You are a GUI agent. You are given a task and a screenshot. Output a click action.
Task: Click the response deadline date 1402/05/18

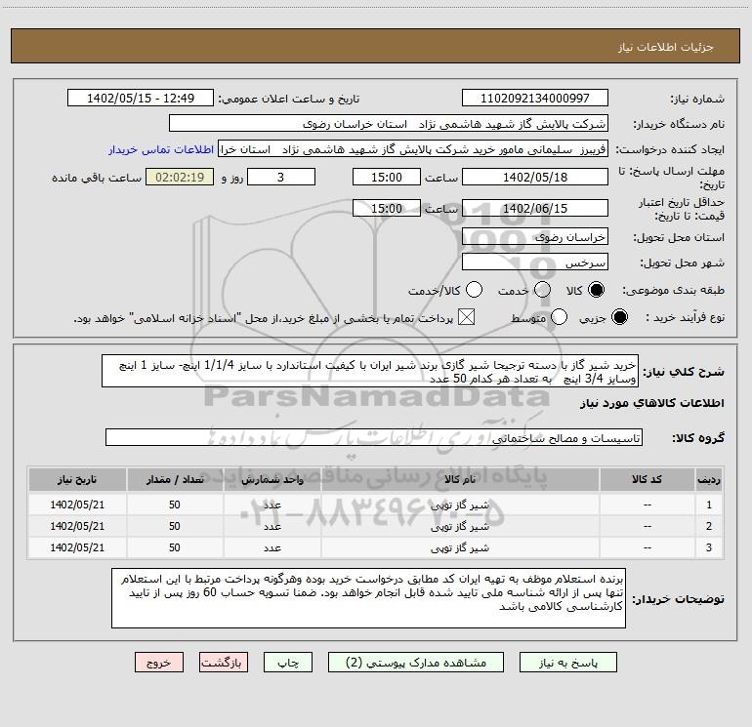[535, 177]
